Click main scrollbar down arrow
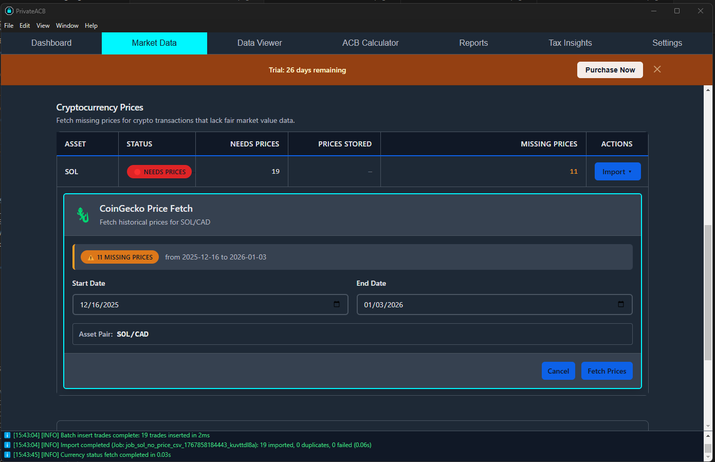The height and width of the screenshot is (462, 715). [708, 426]
